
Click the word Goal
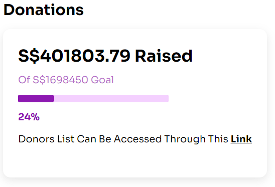[x=102, y=80]
